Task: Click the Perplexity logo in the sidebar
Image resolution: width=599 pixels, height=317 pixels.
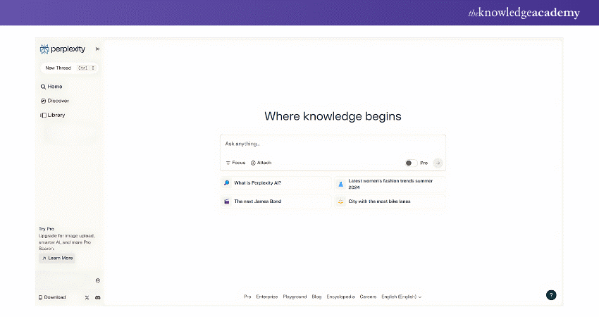Action: tap(63, 49)
